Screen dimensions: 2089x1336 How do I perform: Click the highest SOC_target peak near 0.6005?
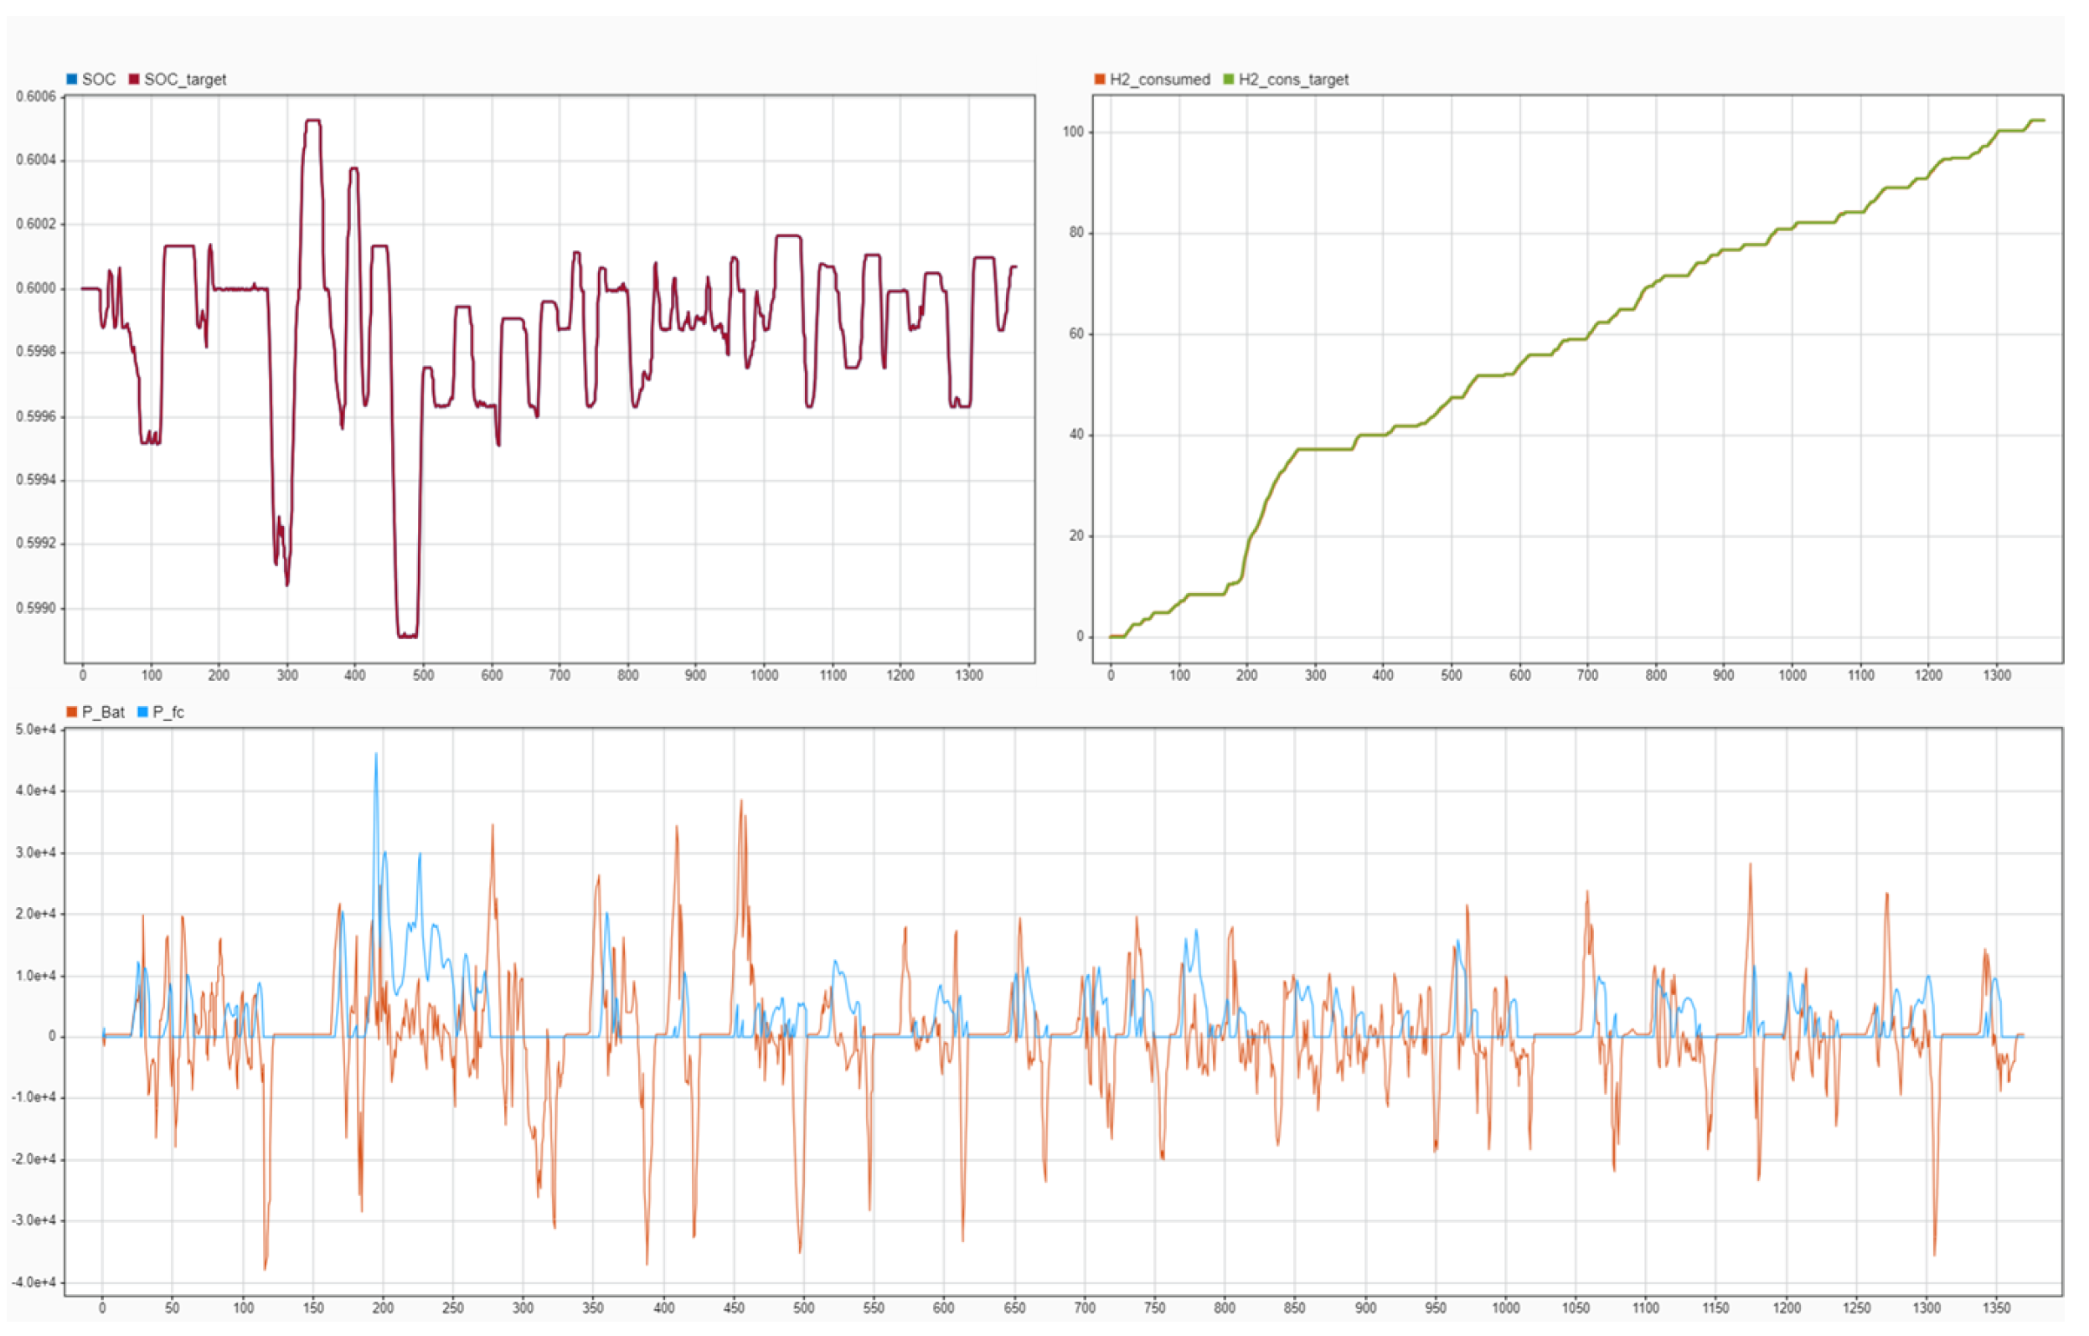tap(312, 121)
